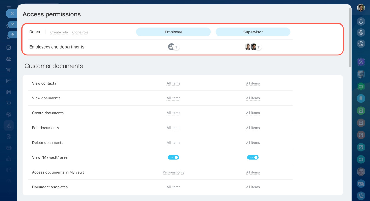Add employee to Employee role with plus
Image resolution: width=370 pixels, height=201 pixels.
(176, 47)
